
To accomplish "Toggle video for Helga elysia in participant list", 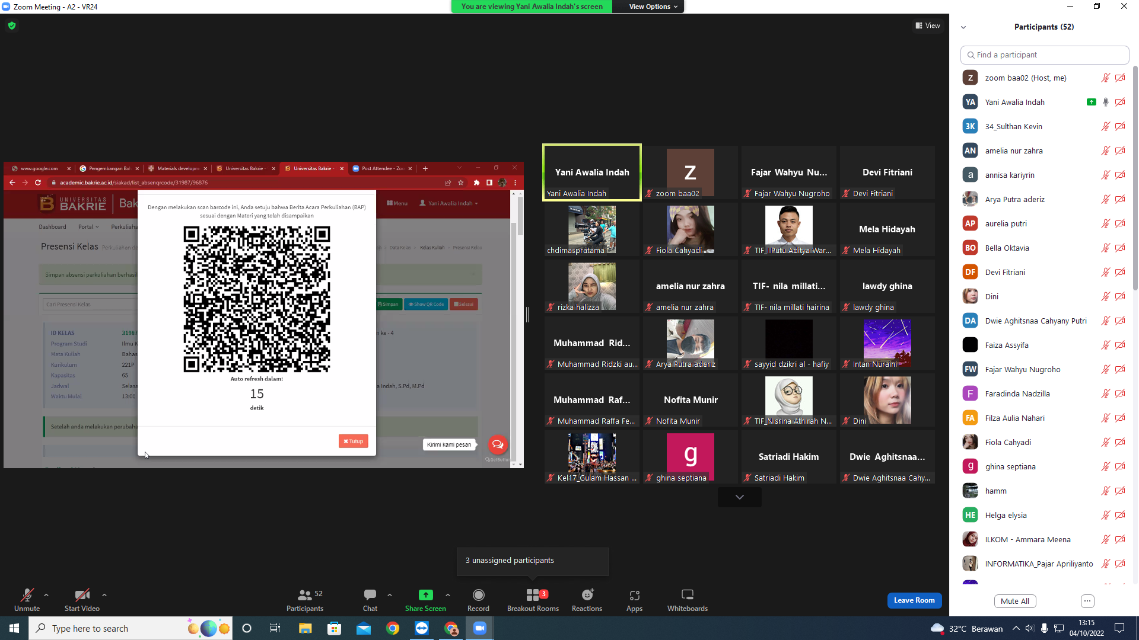I will tap(1120, 515).
